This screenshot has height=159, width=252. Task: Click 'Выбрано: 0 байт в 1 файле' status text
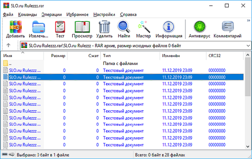tap(43, 155)
